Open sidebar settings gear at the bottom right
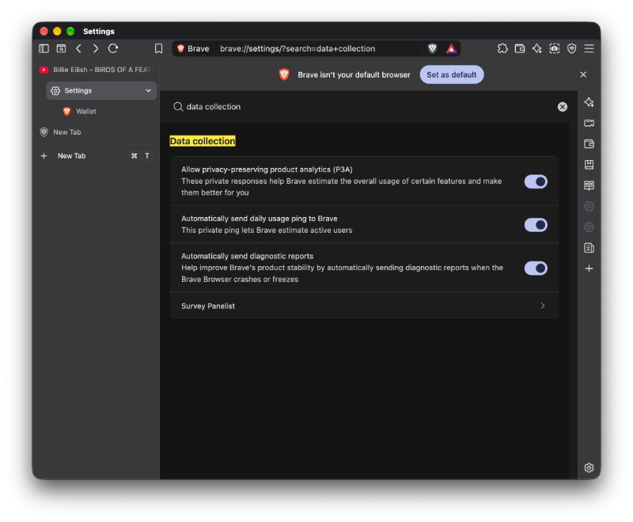 (x=589, y=467)
